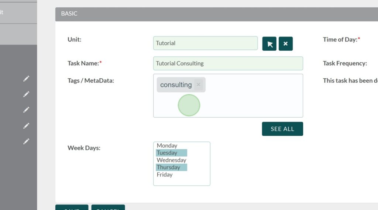This screenshot has width=378, height=210.
Task: Choose Wednesday from the Week Days list
Action: coord(171,160)
